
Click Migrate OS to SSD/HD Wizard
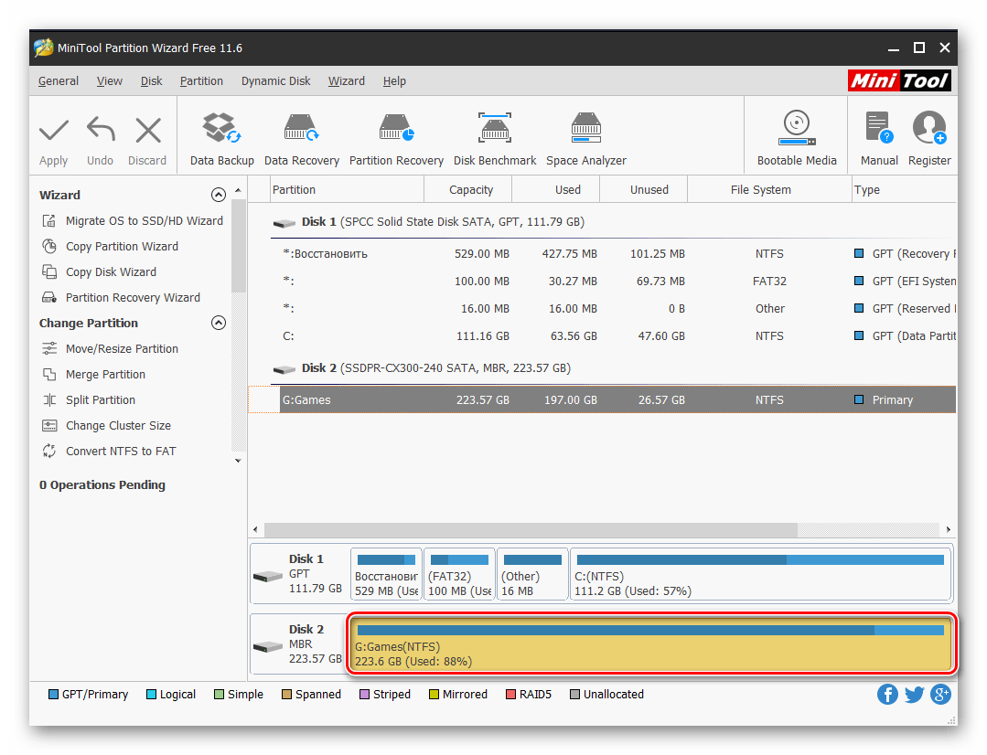tap(144, 221)
